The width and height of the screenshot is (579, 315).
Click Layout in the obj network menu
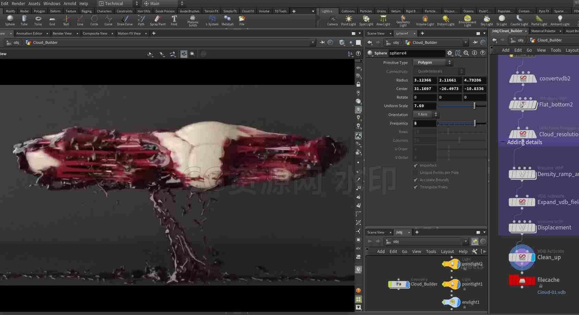(447, 251)
